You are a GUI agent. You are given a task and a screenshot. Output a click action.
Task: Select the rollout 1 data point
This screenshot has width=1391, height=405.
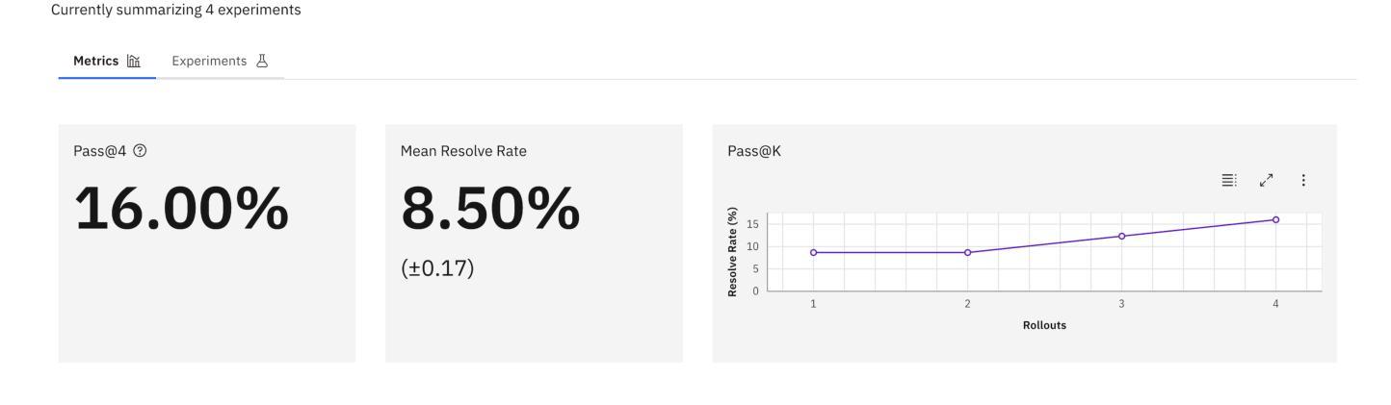point(814,252)
